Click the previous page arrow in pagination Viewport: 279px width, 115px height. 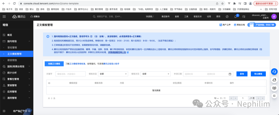(x=236, y=98)
